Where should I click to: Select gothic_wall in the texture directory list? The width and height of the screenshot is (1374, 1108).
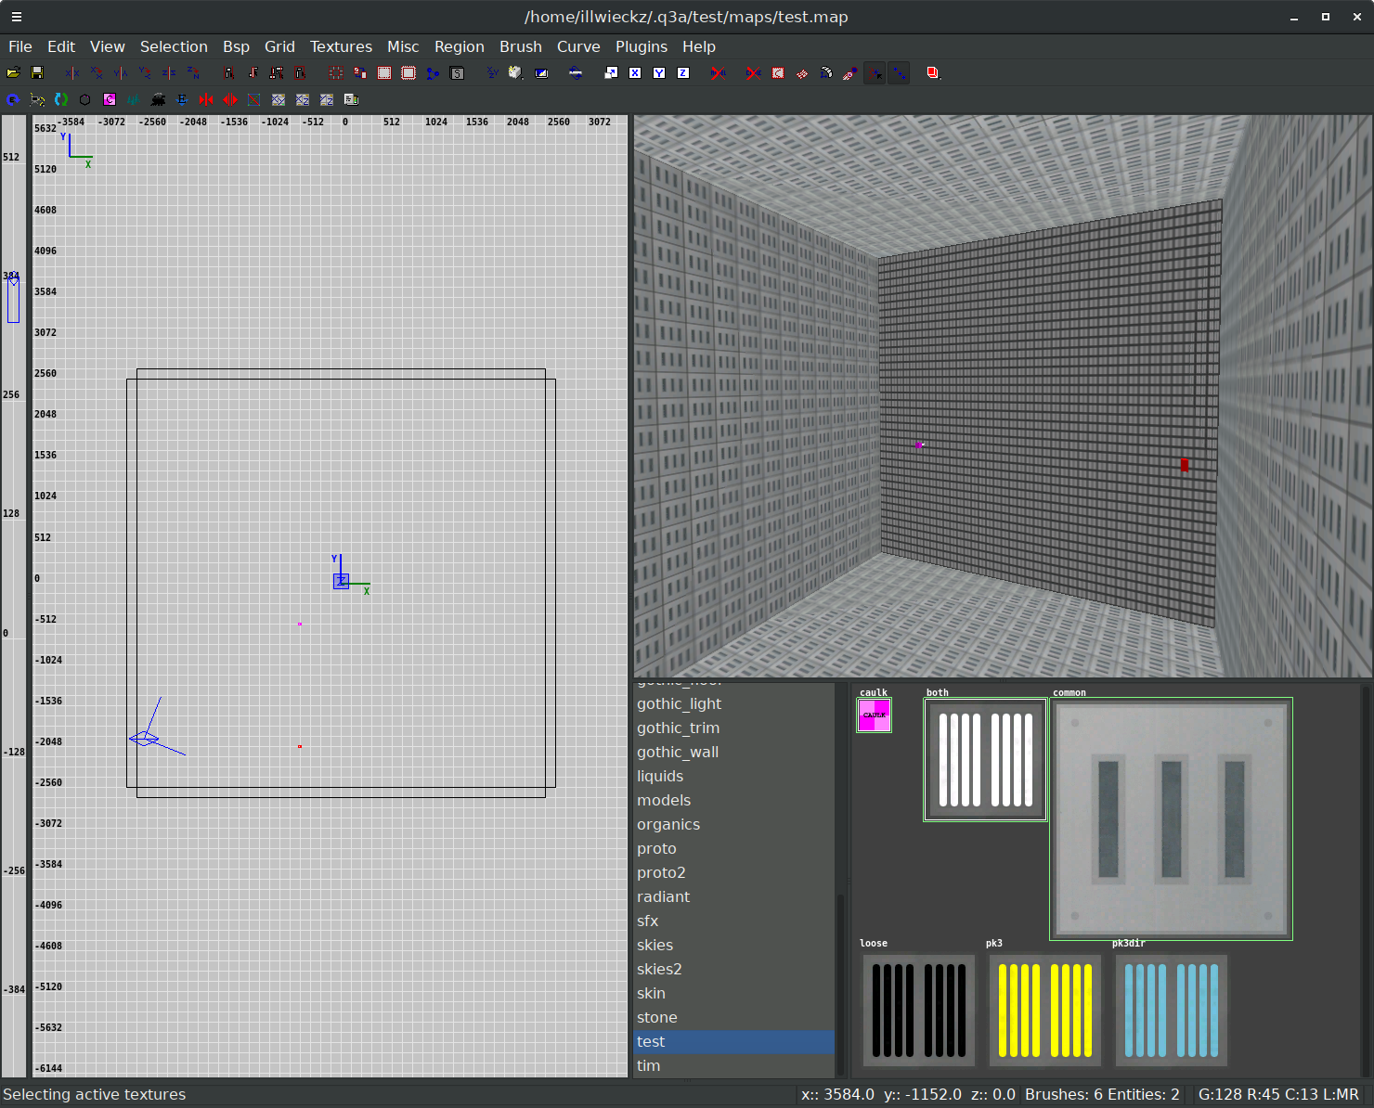tap(678, 752)
